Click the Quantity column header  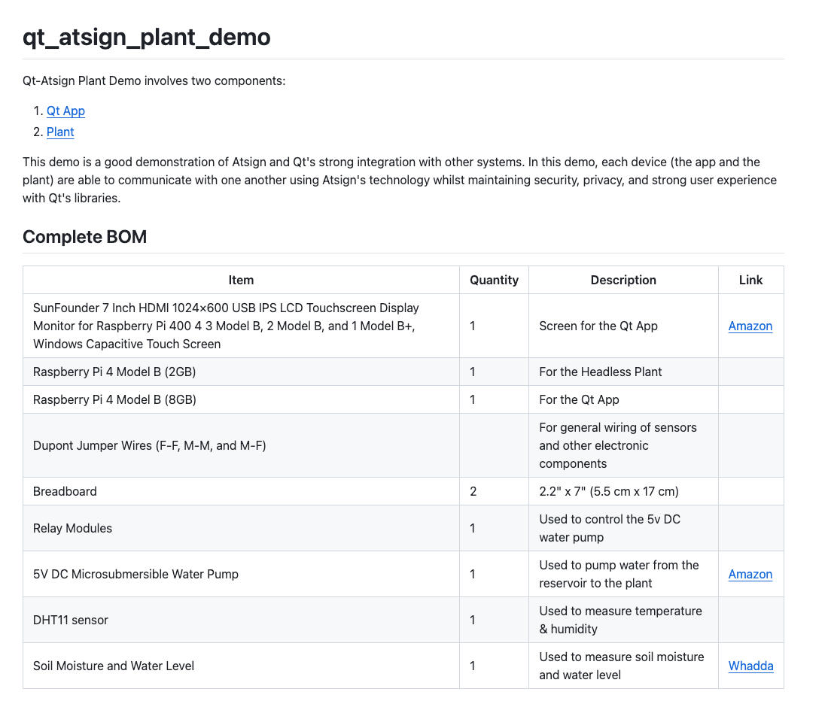tap(495, 280)
